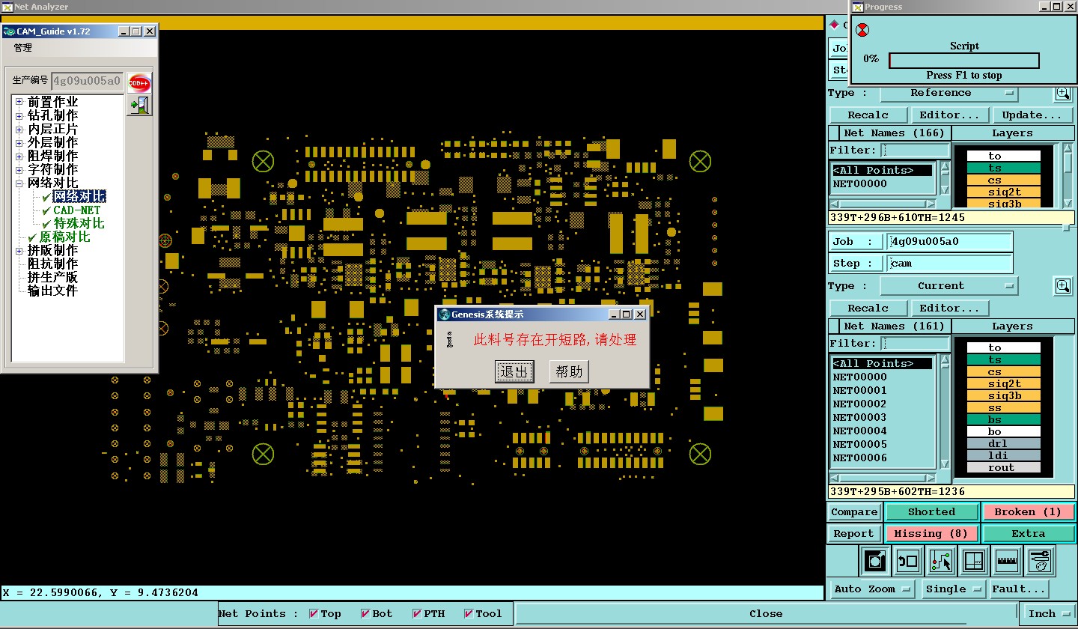Viewport: 1078px width, 629px height.
Task: Click the Update... button
Action: [x=1032, y=115]
